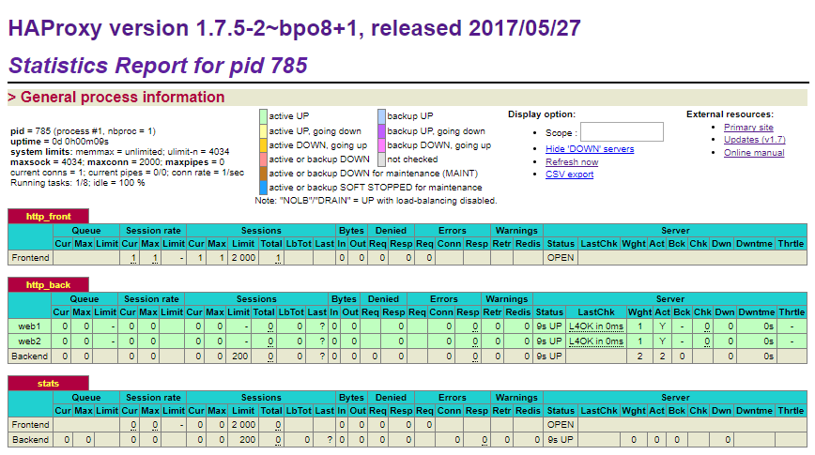
Task: Click the active UP, going down swatch
Action: click(263, 131)
